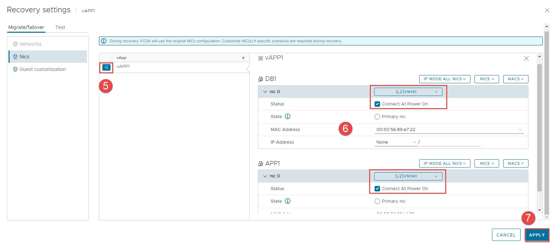Uncheck Connect At Power On for DB1

377,104
